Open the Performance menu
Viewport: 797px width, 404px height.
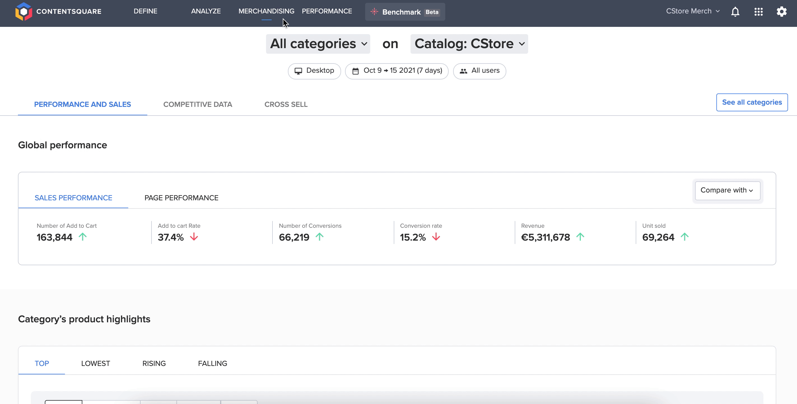[327, 11]
